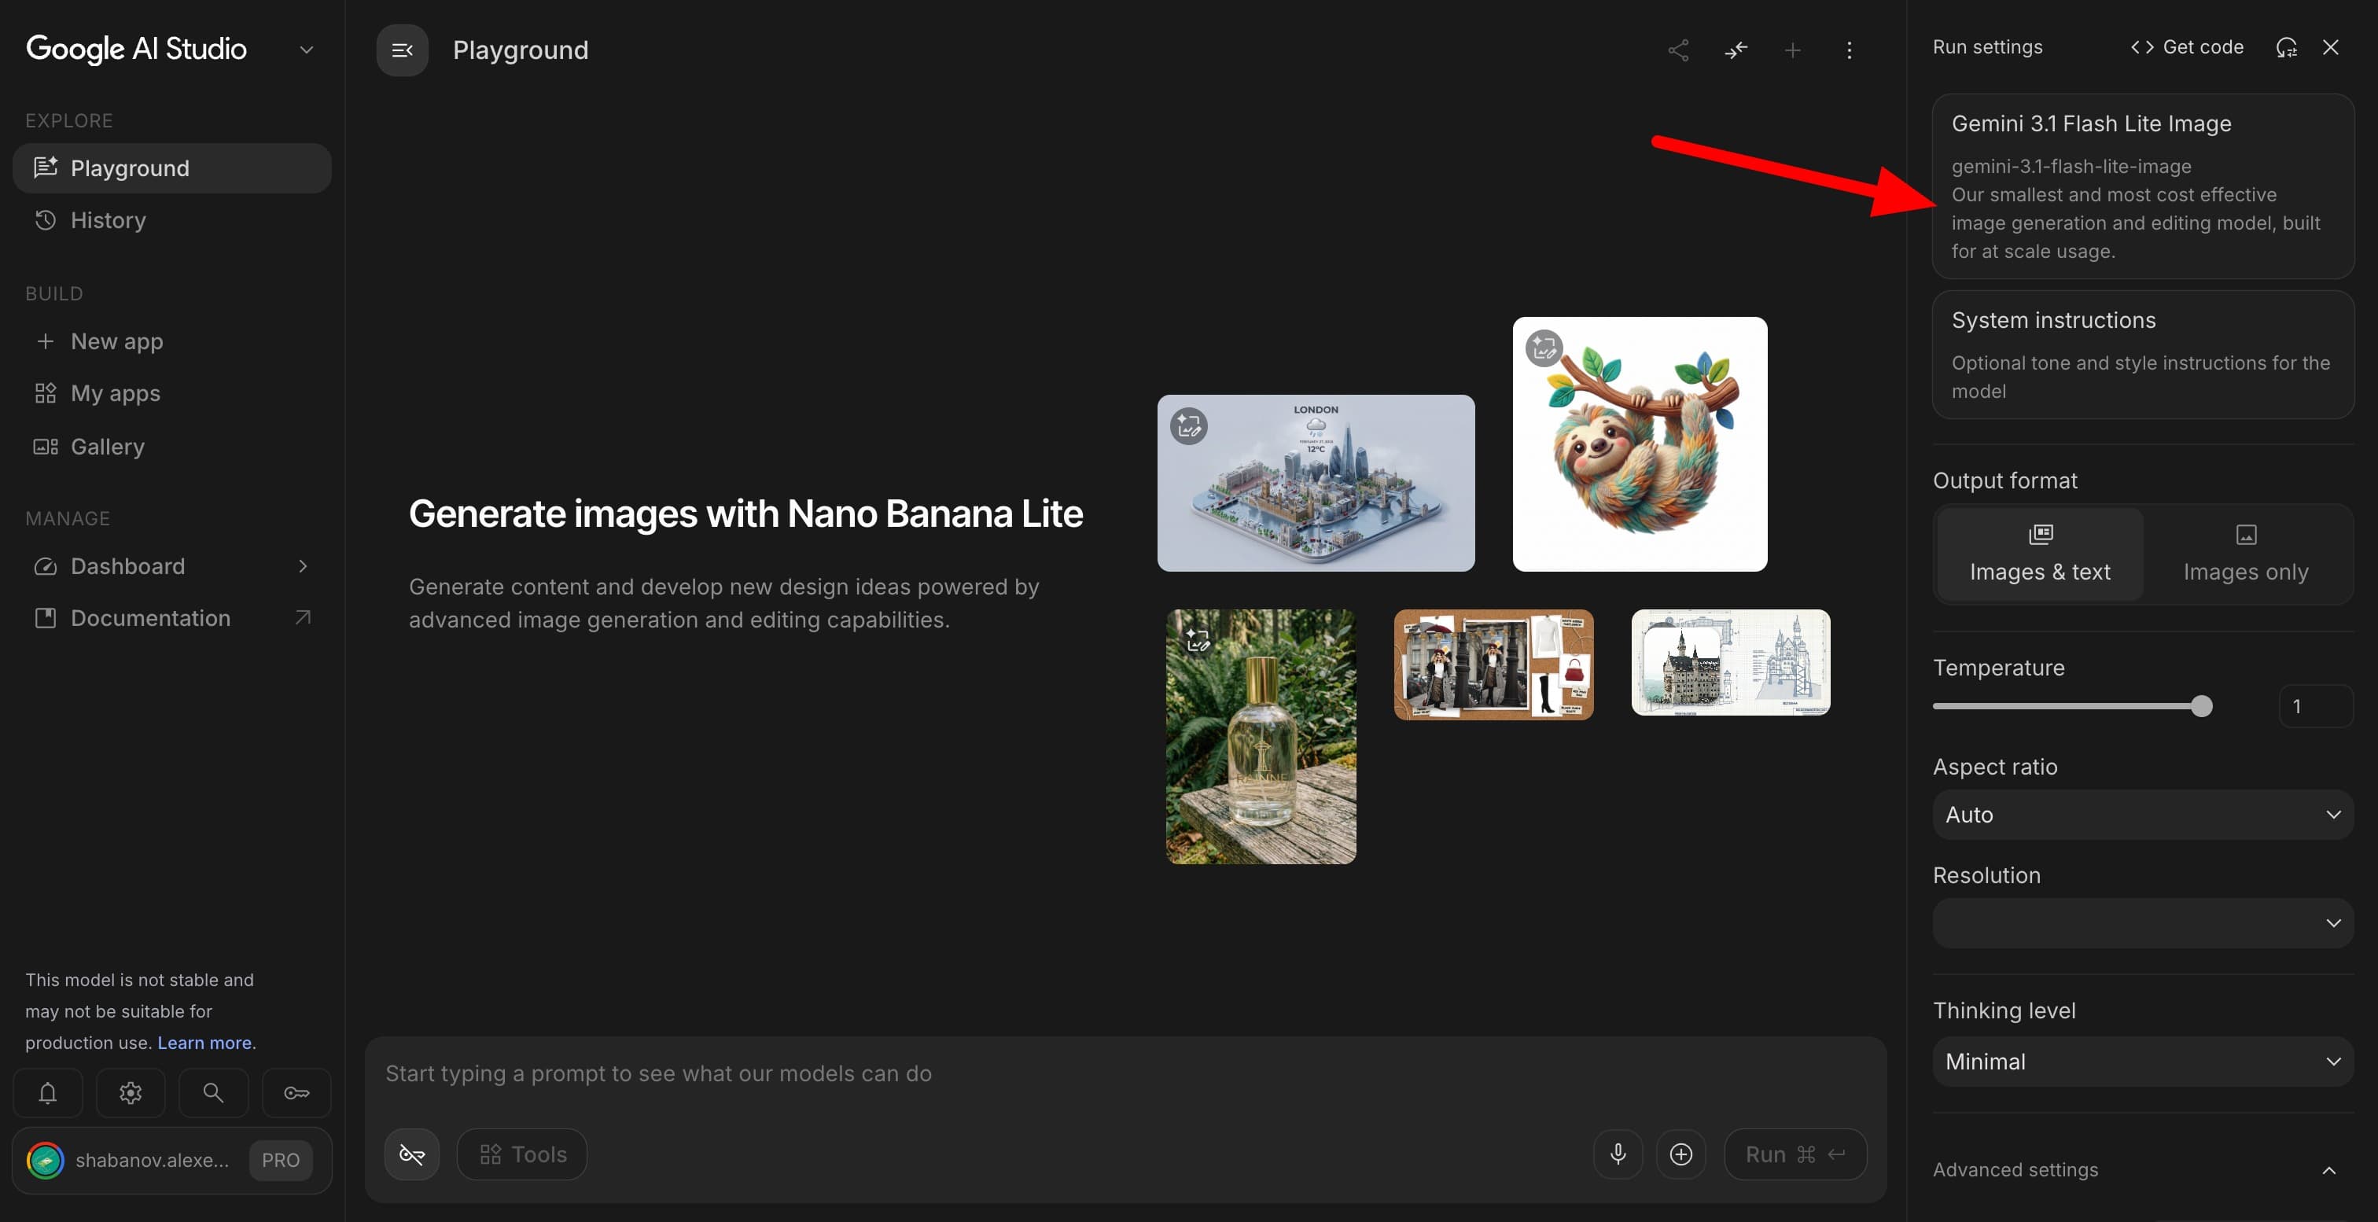Click the add attachment plus-circle icon

[x=1681, y=1154]
